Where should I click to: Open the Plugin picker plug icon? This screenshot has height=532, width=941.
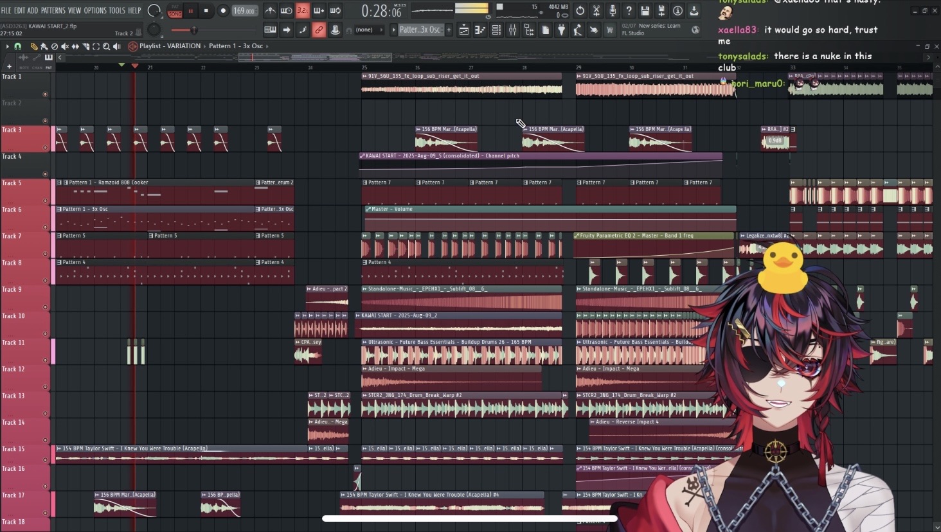coord(561,30)
